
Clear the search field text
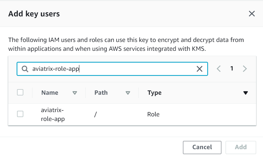(x=199, y=69)
